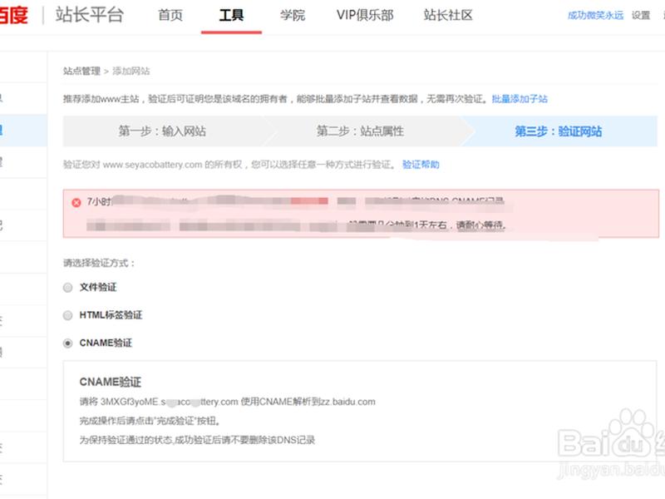
Task: Click the CNAME验证 section heading
Action: [x=111, y=382]
